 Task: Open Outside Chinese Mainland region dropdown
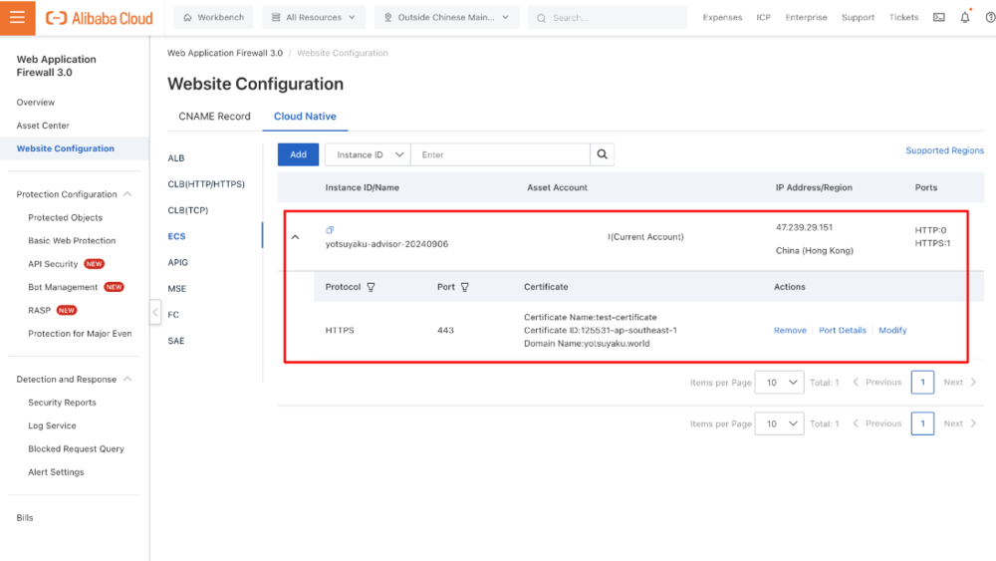point(446,17)
